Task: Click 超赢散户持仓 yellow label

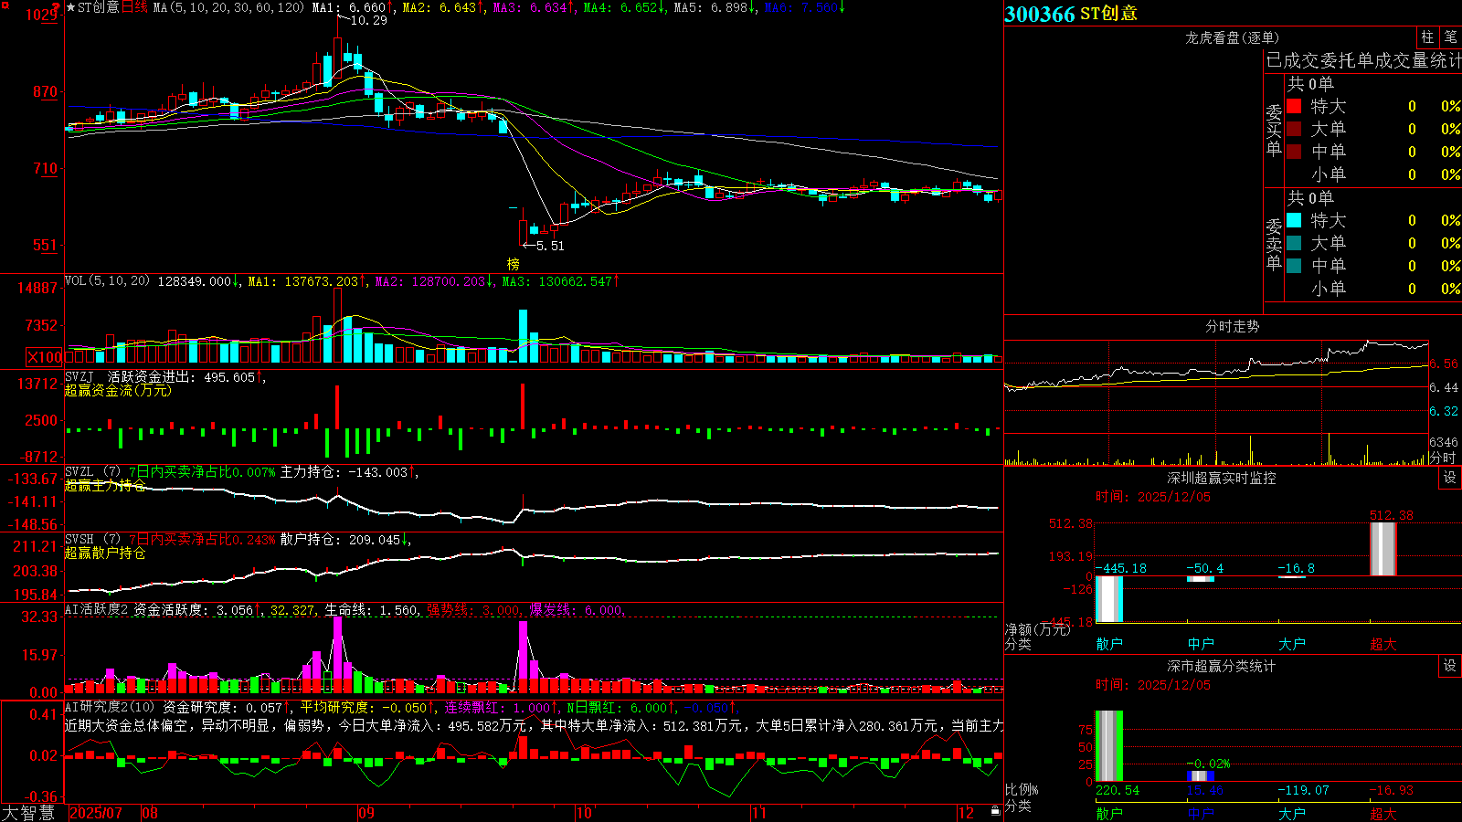Action: (105, 553)
